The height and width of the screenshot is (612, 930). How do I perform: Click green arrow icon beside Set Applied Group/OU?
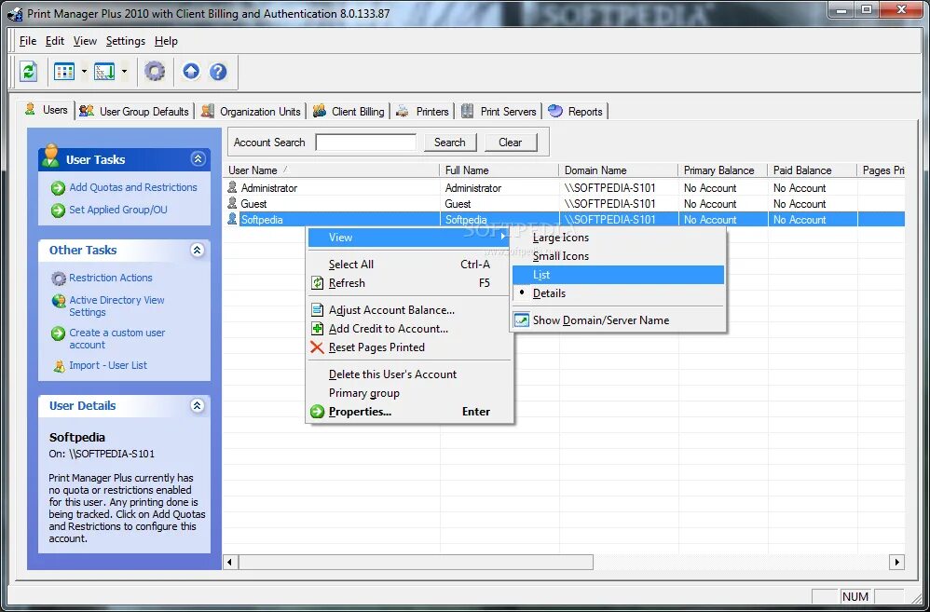point(58,210)
